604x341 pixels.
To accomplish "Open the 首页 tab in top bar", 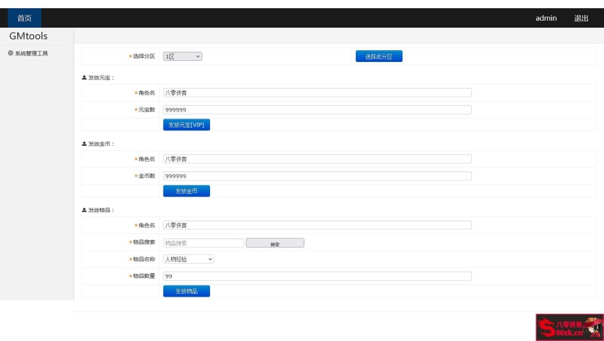I will 24,18.
